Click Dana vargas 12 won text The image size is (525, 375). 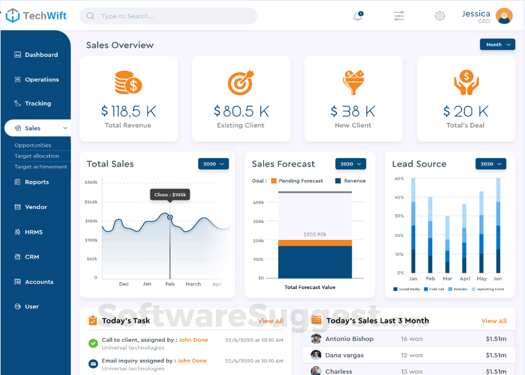pos(412,355)
